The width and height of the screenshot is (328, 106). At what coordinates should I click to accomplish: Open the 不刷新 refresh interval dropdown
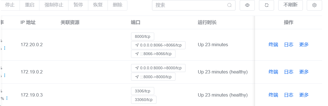290,5
